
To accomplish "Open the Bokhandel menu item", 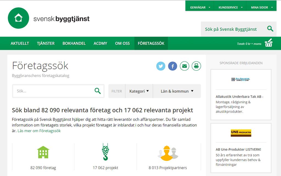I will [x=74, y=44].
